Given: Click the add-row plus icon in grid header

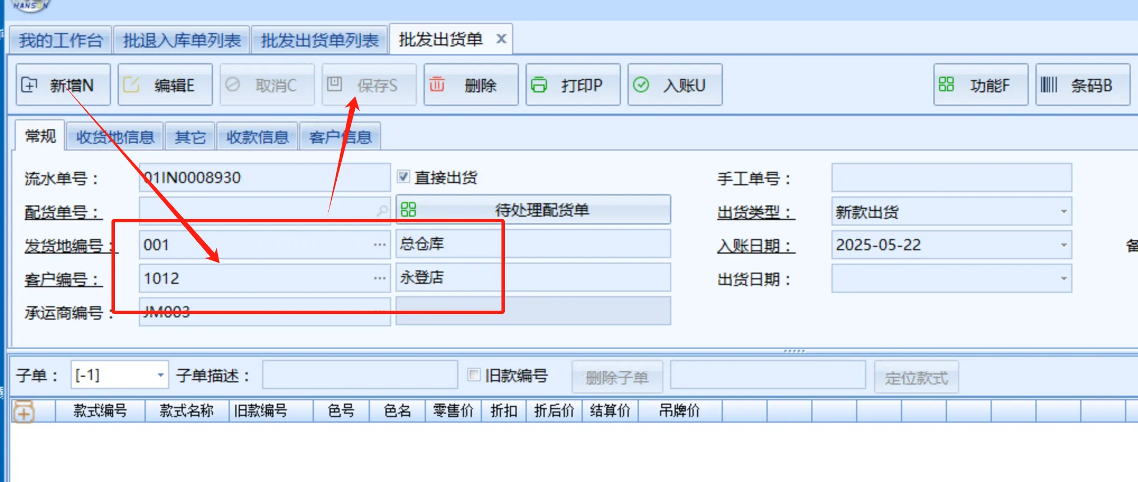Looking at the screenshot, I should tap(24, 413).
